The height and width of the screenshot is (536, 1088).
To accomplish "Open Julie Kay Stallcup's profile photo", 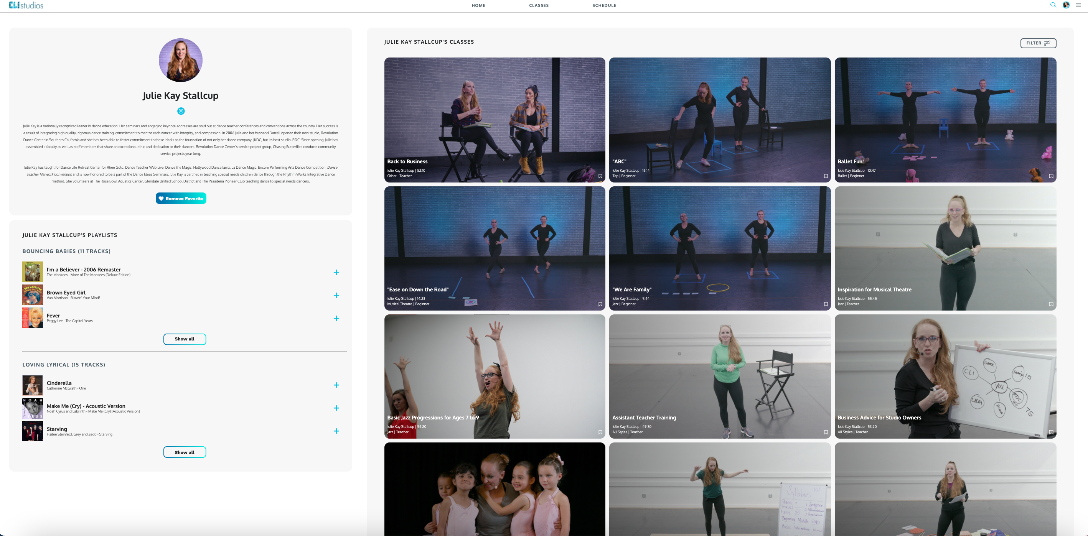I will click(x=180, y=60).
